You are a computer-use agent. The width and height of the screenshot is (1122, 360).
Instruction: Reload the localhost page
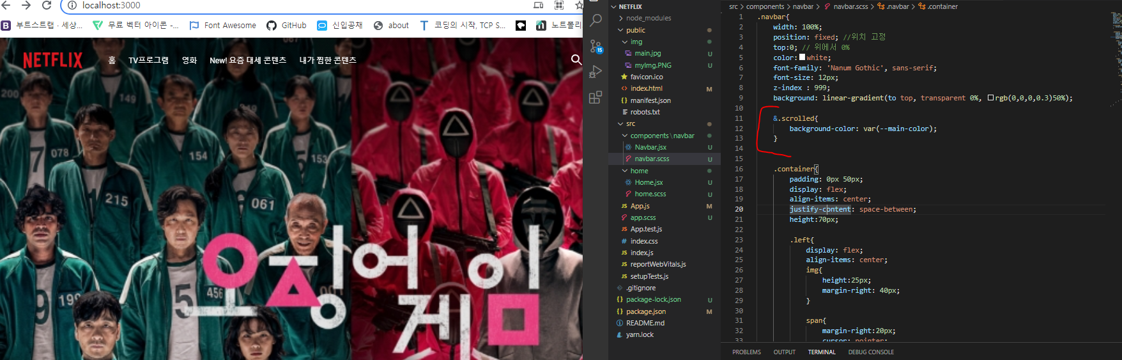tap(47, 5)
